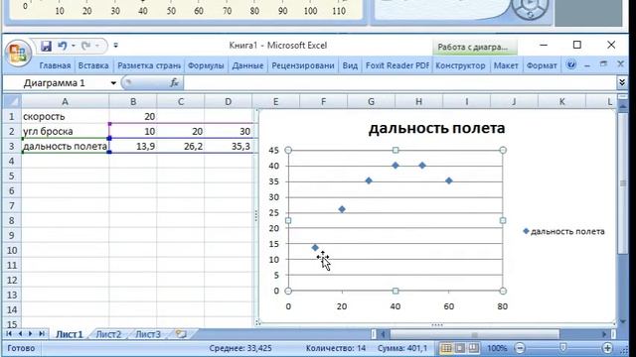Expand the formula bar chevron

click(x=622, y=82)
